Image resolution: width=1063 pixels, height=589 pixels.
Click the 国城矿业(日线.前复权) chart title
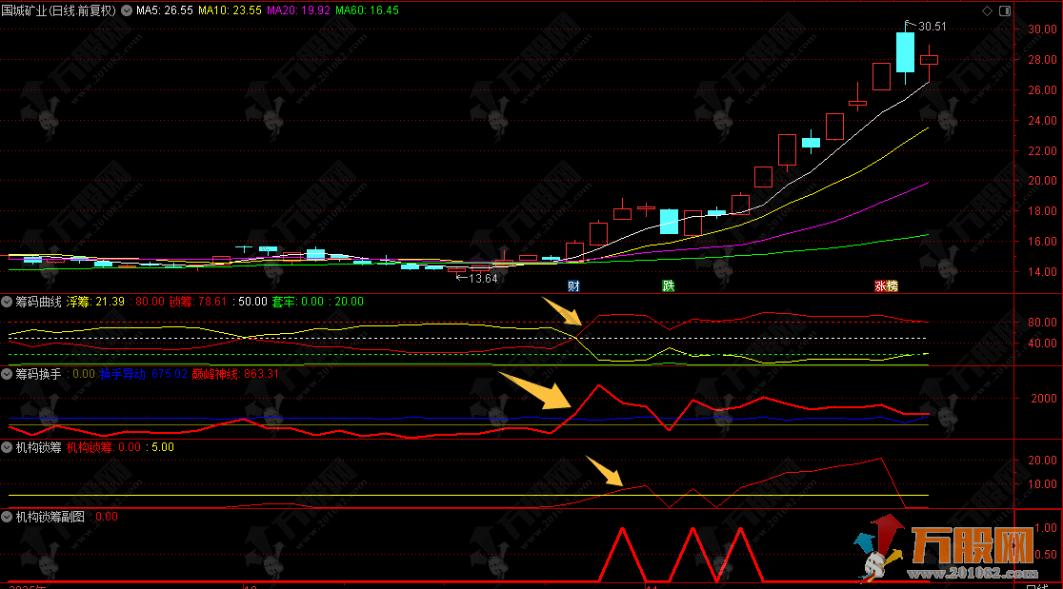pos(59,10)
